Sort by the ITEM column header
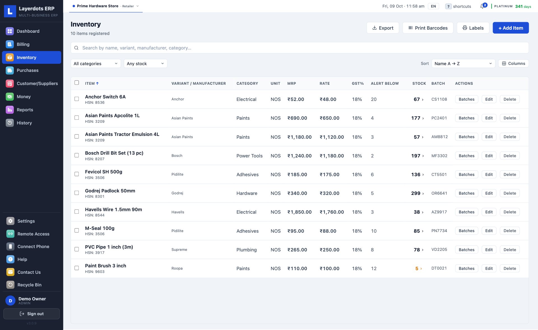This screenshot has height=330, width=538. (92, 83)
